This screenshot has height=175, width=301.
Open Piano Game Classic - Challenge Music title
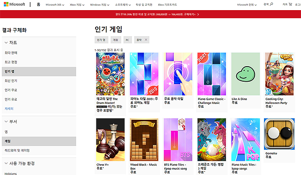(x=212, y=101)
